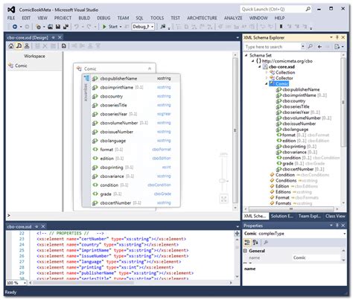Collapse the Comic node in schema tree

[x=267, y=83]
